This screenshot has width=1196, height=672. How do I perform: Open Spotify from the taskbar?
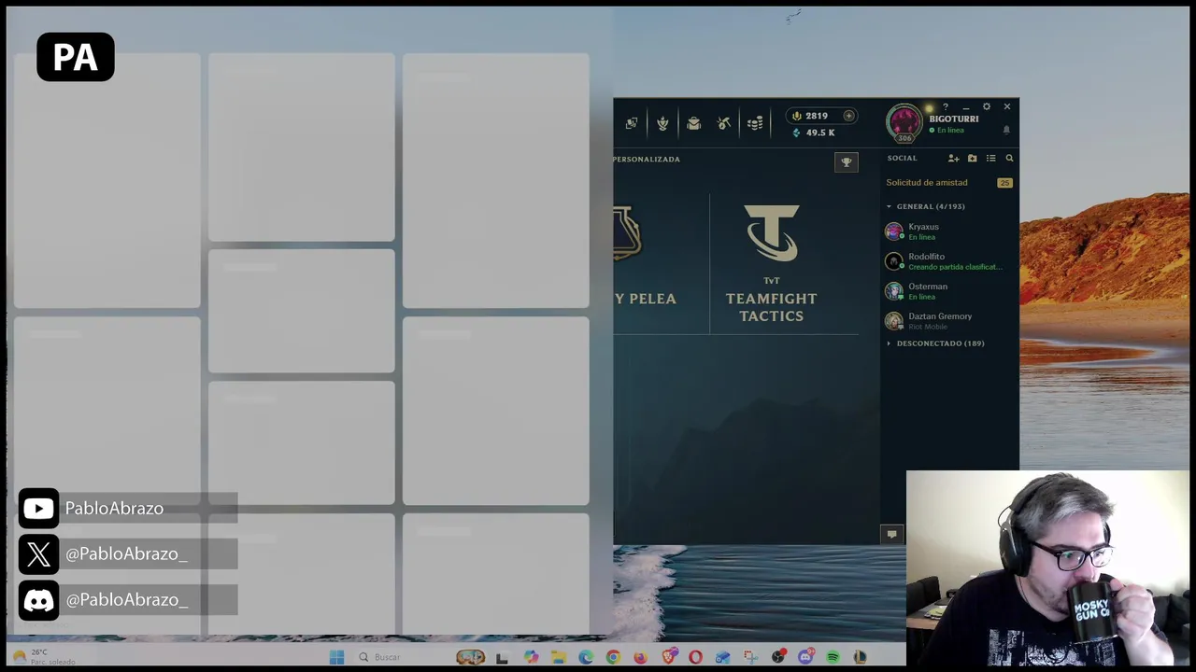[833, 657]
